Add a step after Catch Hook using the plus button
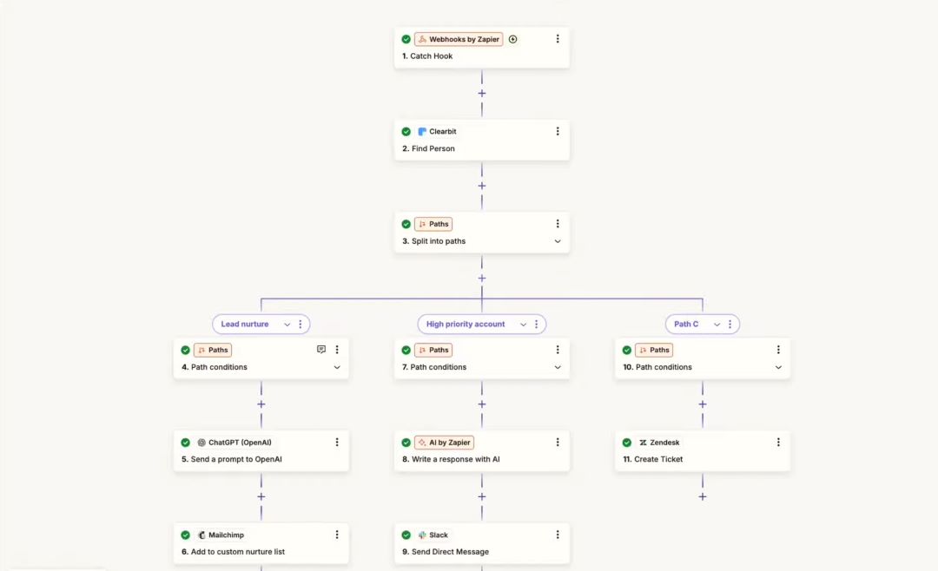Image resolution: width=938 pixels, height=571 pixels. [482, 93]
